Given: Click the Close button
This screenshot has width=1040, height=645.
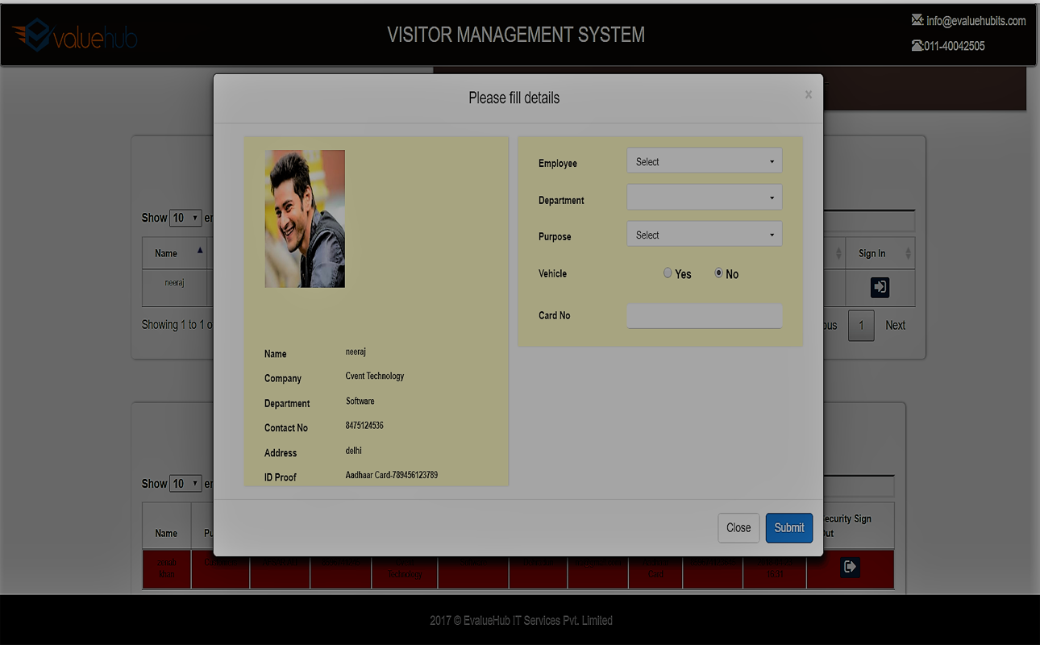Looking at the screenshot, I should (x=738, y=528).
